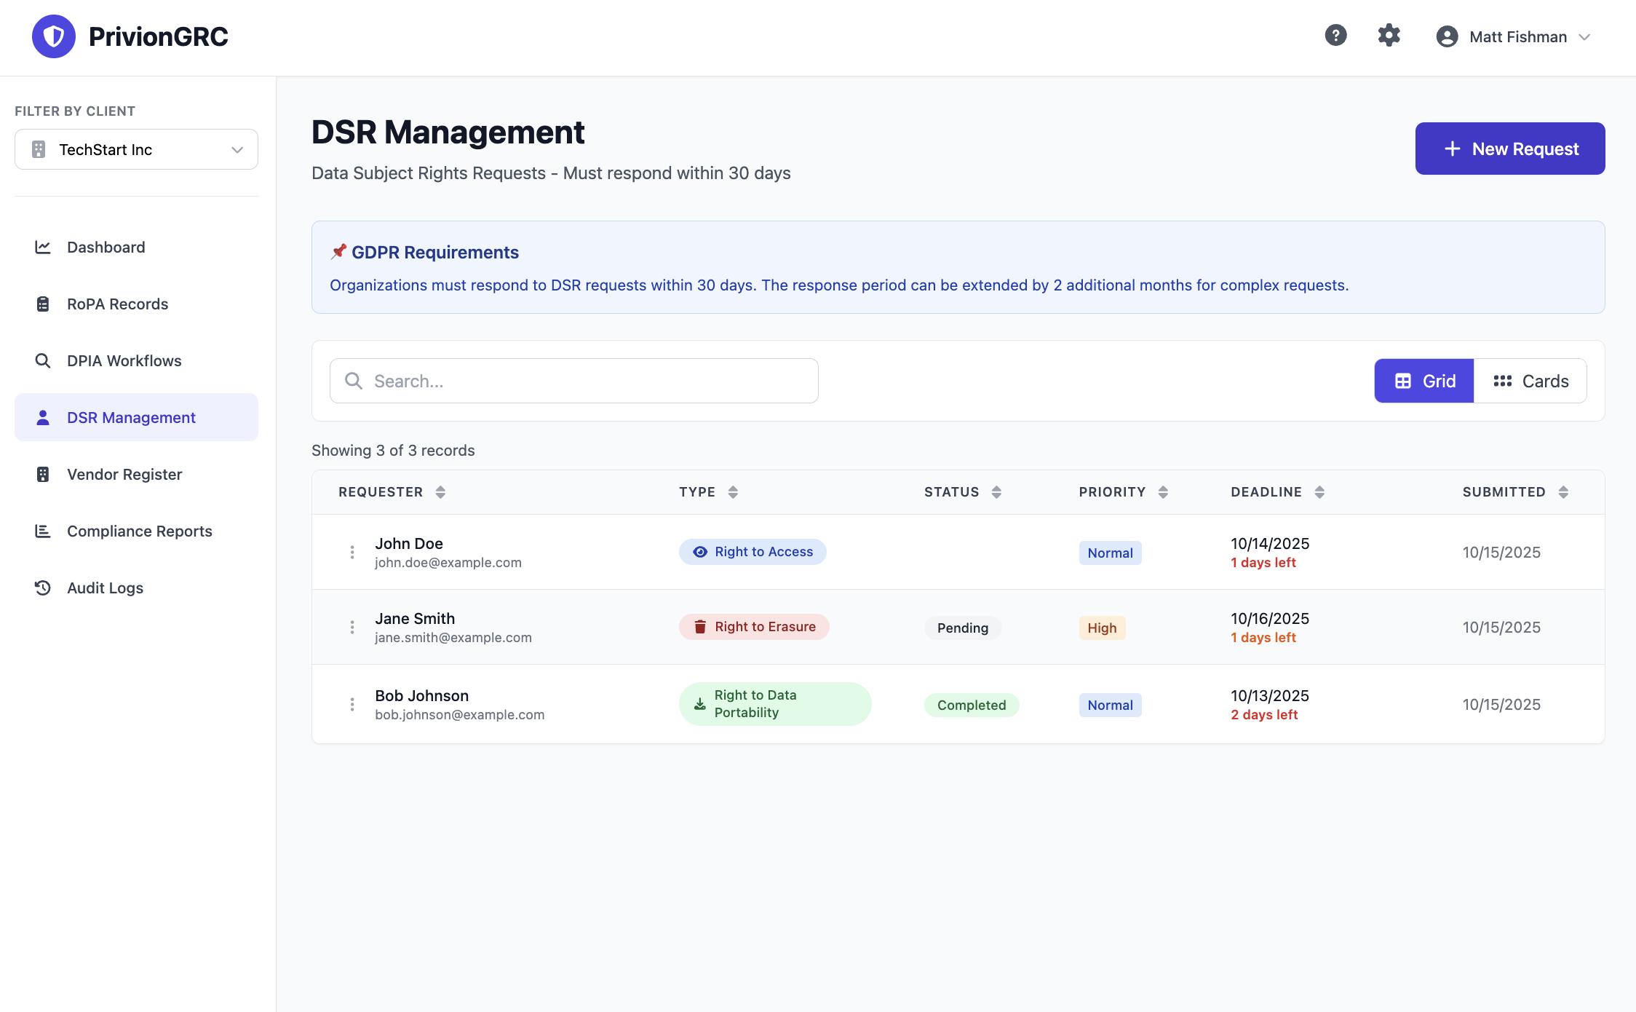
Task: Click the help question mark icon
Action: click(x=1335, y=36)
